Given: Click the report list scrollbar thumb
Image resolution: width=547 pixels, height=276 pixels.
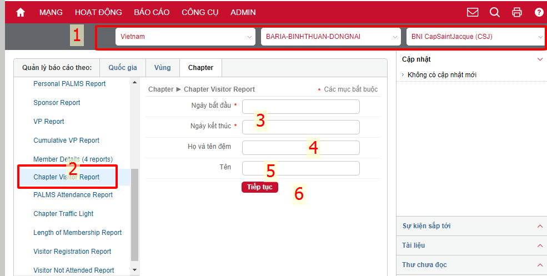Looking at the screenshot, I should (134, 215).
